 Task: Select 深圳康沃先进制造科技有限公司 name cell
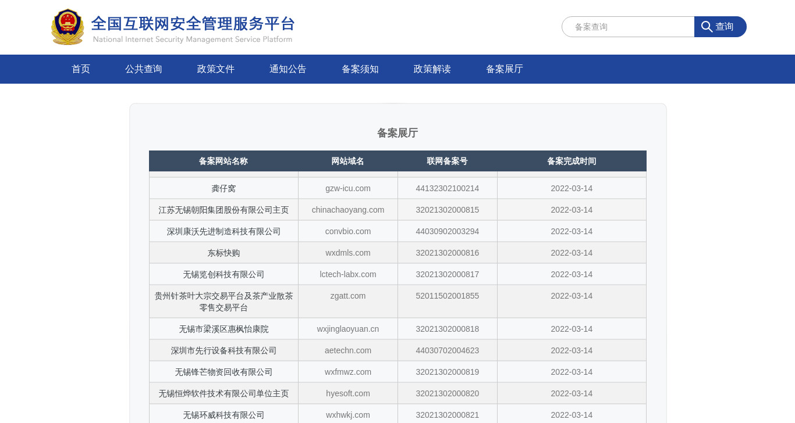tap(223, 232)
